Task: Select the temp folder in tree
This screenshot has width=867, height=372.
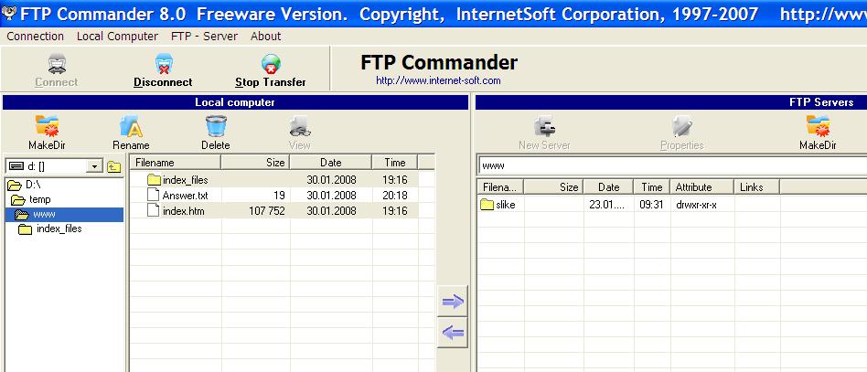Action: tap(38, 199)
